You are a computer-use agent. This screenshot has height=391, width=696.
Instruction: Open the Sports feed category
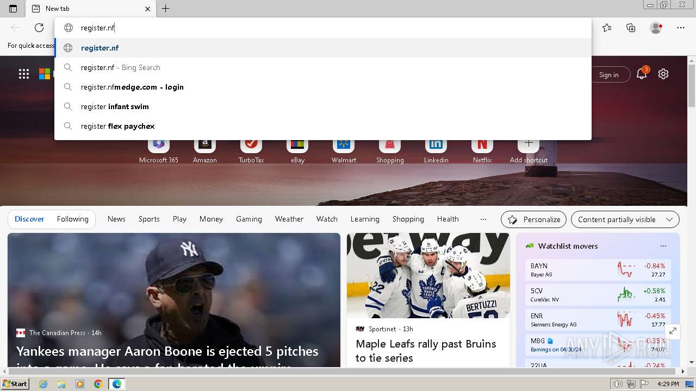pos(149,219)
